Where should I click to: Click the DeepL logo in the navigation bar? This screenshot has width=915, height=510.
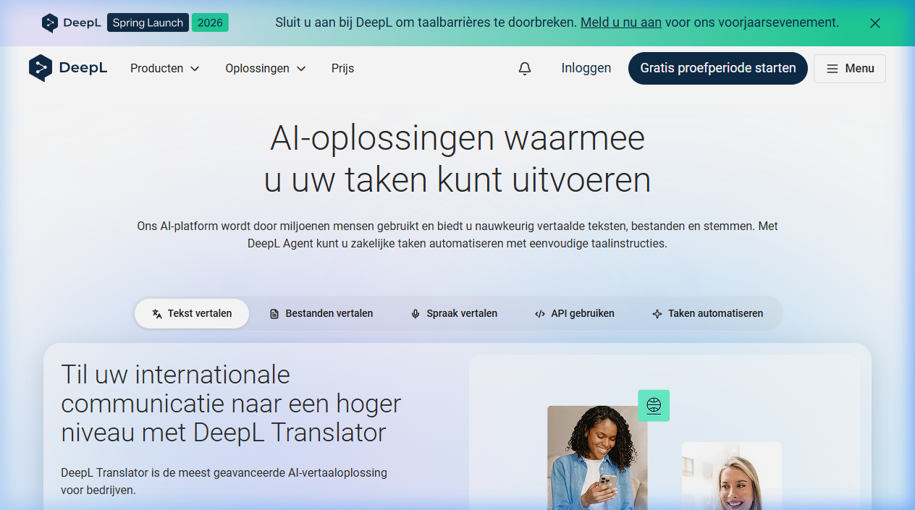(68, 68)
